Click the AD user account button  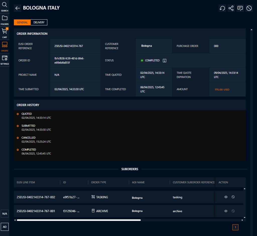(5, 227)
